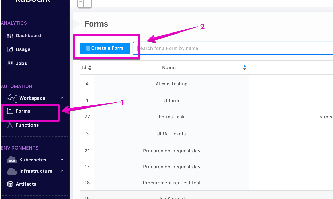Expand the Kubernetes submenu chevron
333x199 pixels.
pyautogui.click(x=62, y=160)
